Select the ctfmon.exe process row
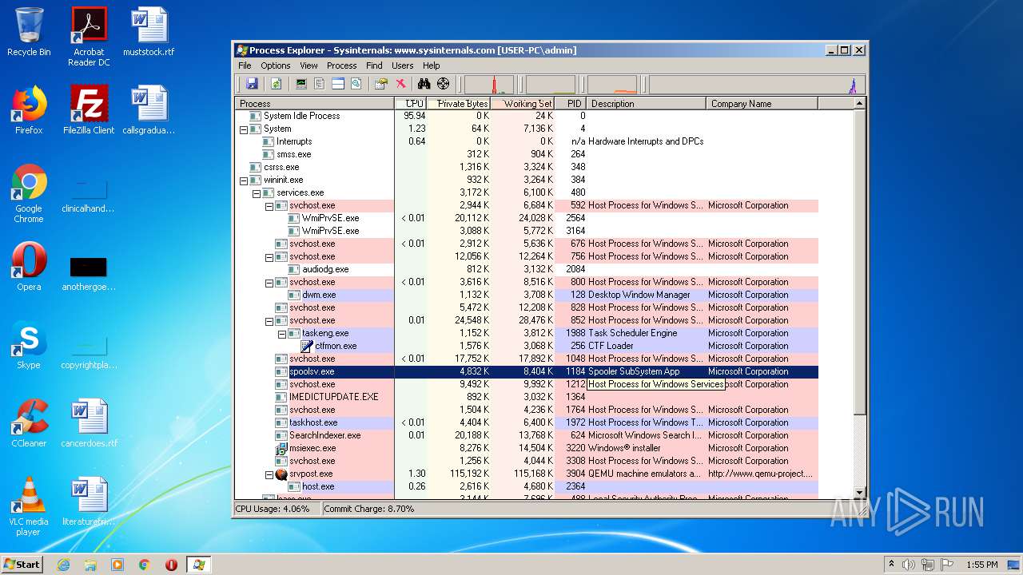 (x=527, y=346)
